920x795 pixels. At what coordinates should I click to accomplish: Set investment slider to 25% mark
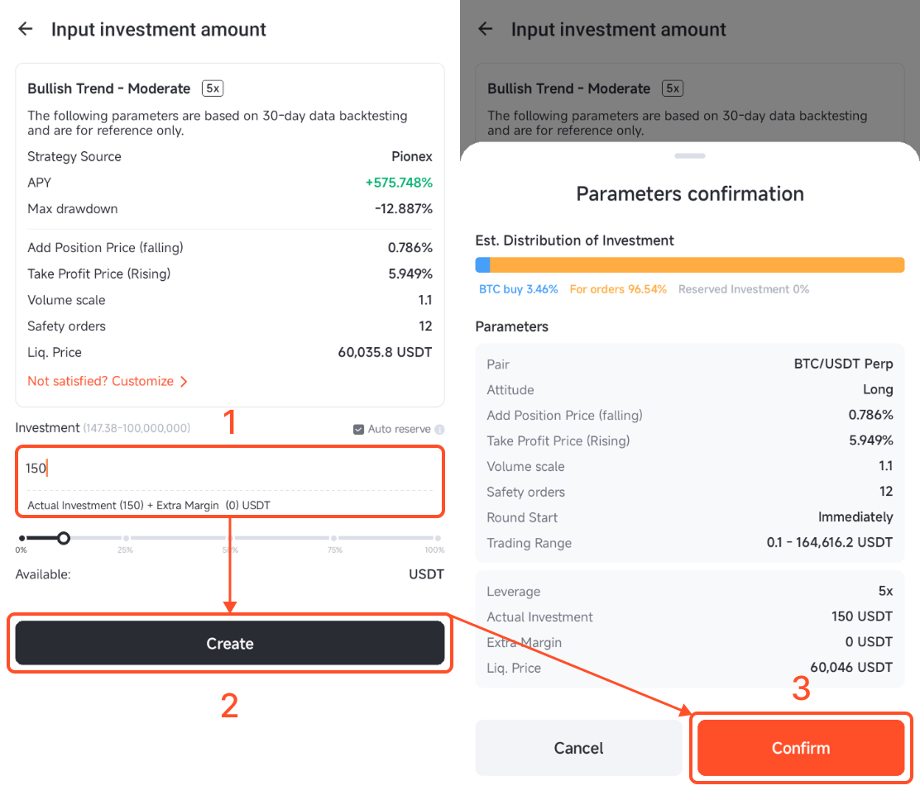click(126, 538)
